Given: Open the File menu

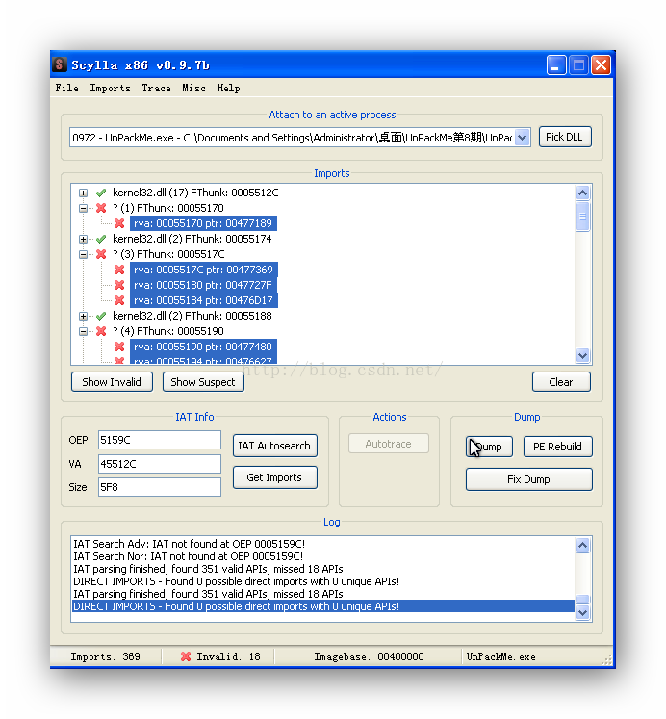Looking at the screenshot, I should point(67,88).
